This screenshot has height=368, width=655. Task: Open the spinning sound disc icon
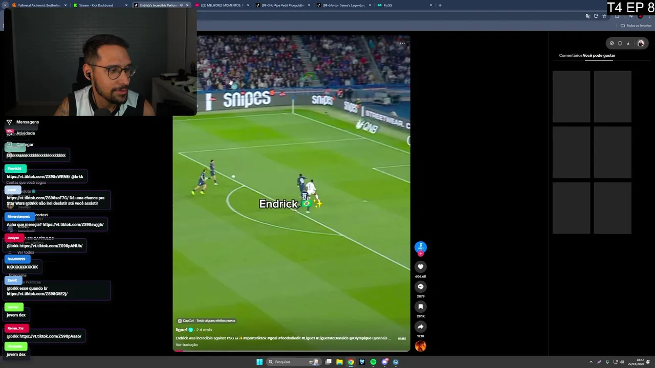(421, 347)
